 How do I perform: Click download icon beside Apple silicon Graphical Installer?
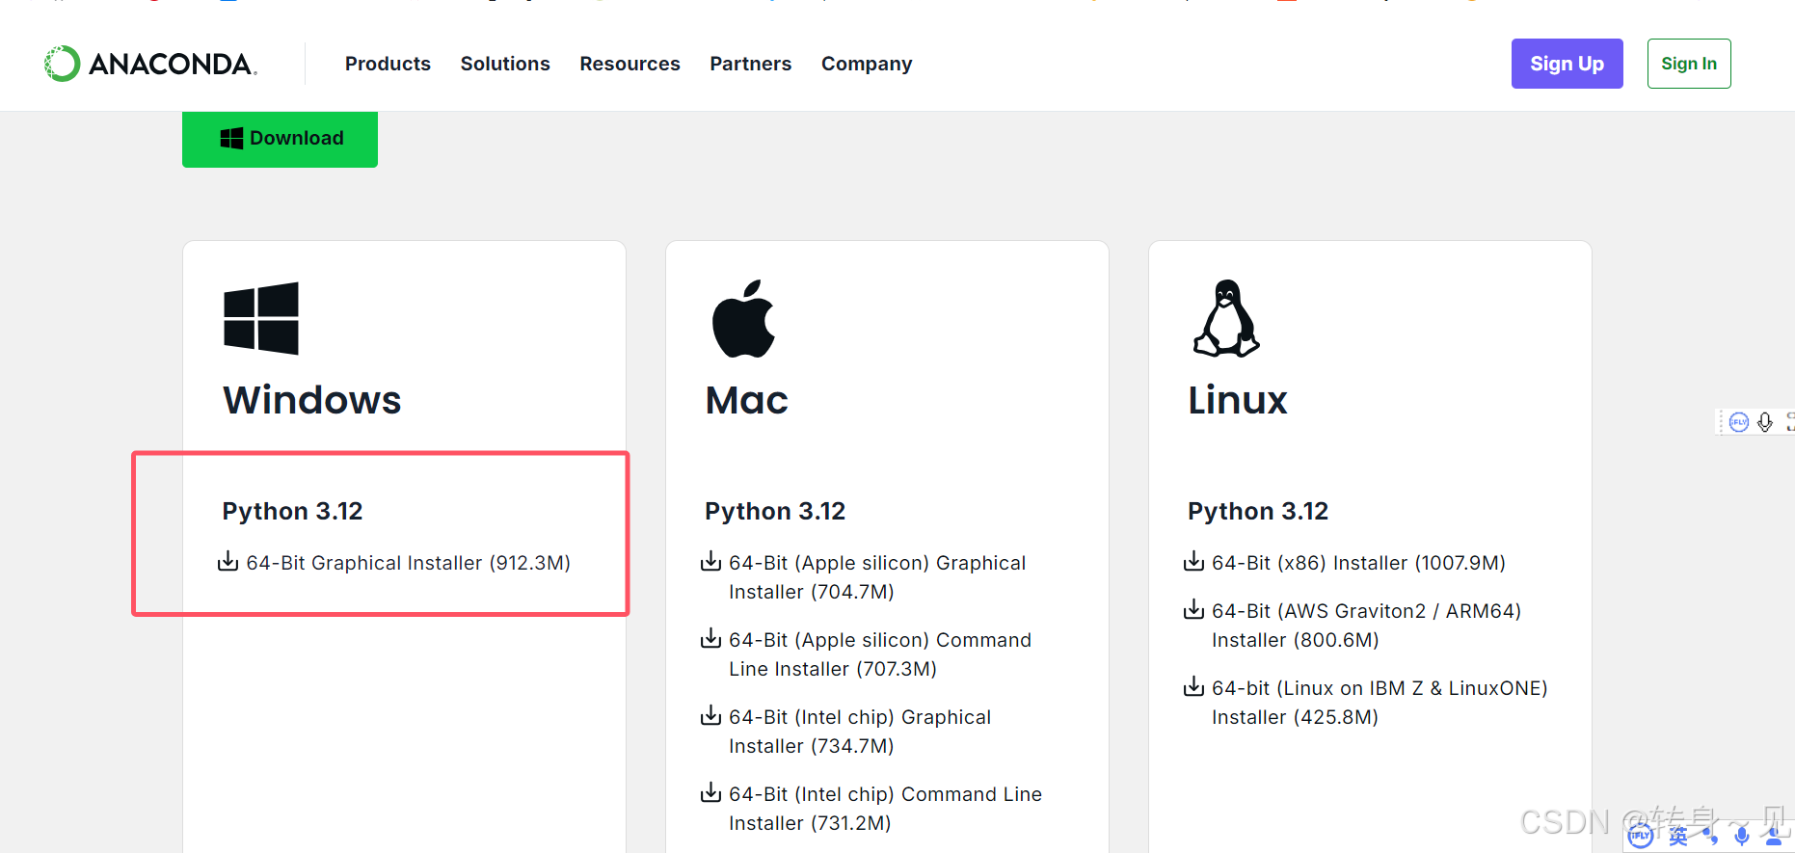710,561
